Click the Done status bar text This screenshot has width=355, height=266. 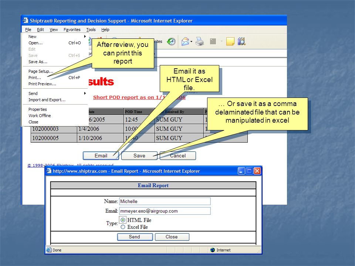(x=57, y=250)
